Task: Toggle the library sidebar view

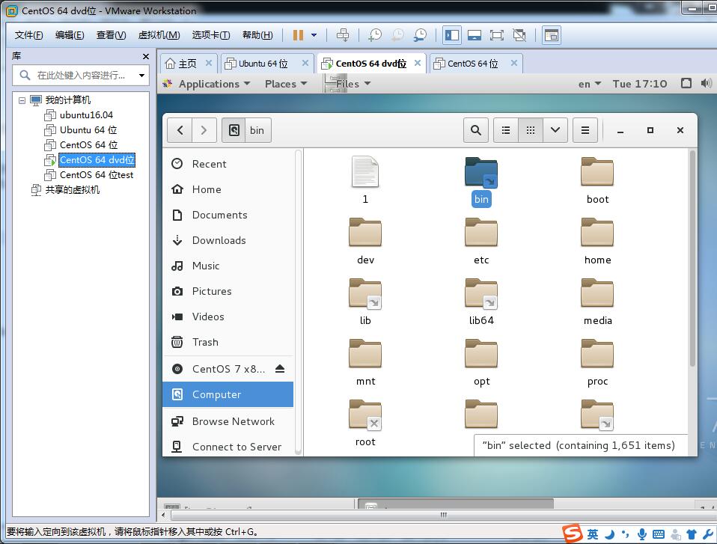Action: click(x=452, y=35)
